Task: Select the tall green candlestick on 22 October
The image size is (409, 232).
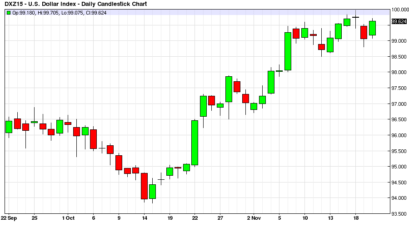Action: (x=195, y=143)
